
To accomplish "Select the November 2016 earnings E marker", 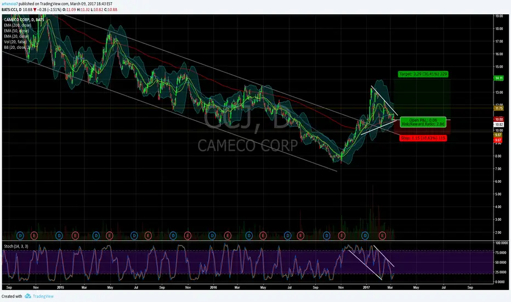I will coord(342,236).
